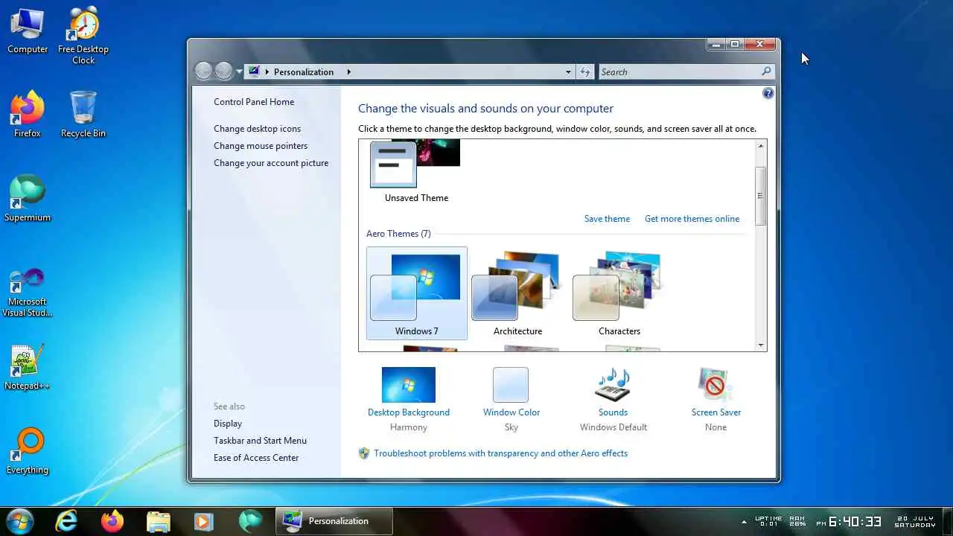This screenshot has width=953, height=536.
Task: Click the 20 July Saturday date display
Action: point(916,521)
